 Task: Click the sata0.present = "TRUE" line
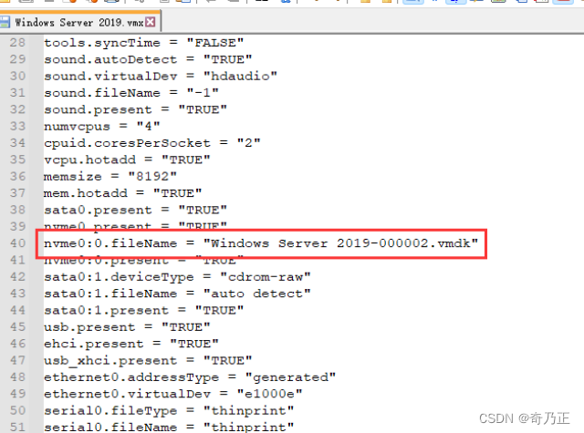coord(136,211)
